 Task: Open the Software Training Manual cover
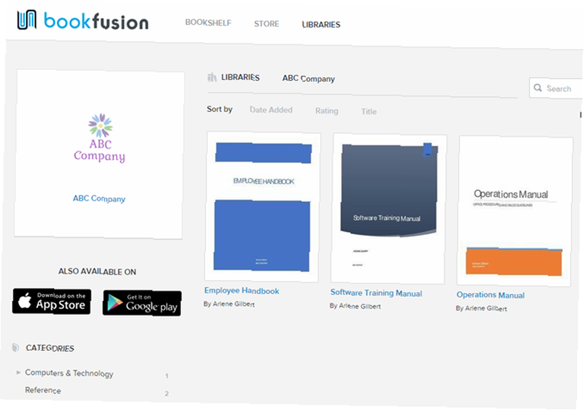(388, 209)
